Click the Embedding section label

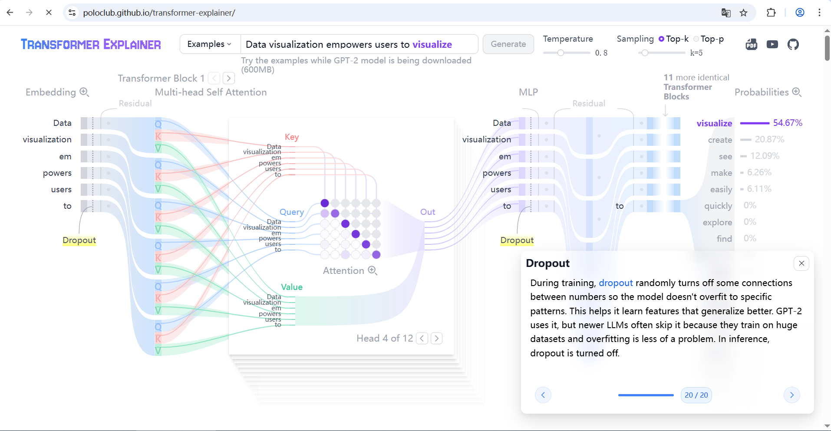[x=51, y=92]
